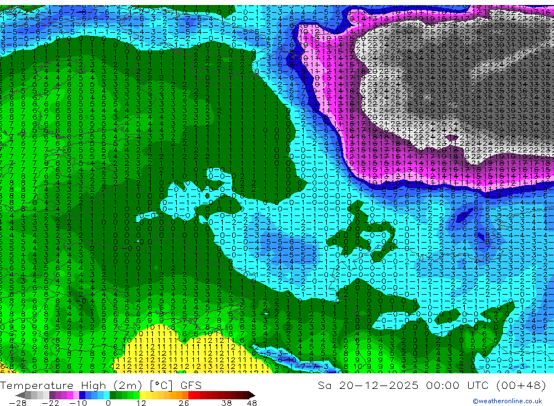
Task: Click the 'Temperature High (2m) [°C] GFS' title
Action: 101,385
